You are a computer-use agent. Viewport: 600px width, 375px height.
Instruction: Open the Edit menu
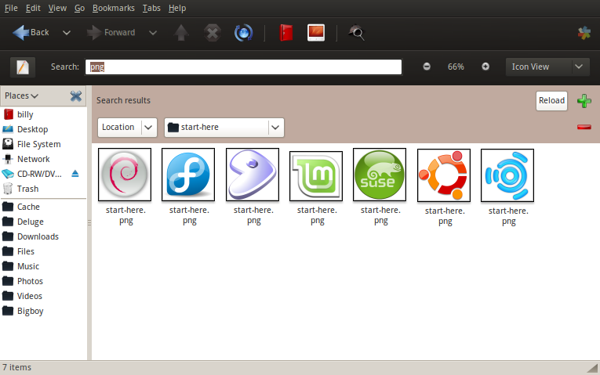point(33,8)
